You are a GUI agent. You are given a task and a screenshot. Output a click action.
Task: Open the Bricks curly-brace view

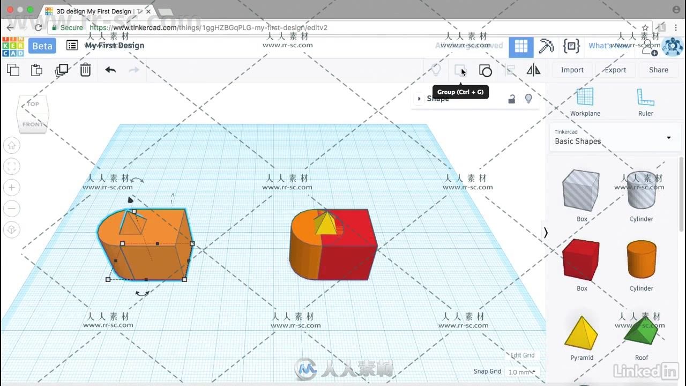571,46
